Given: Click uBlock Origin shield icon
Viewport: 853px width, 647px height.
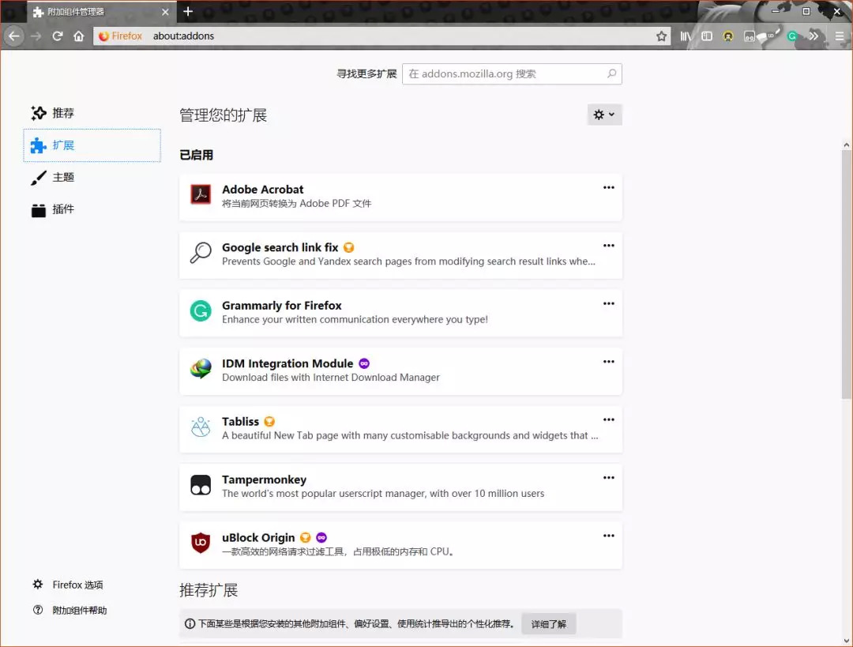Looking at the screenshot, I should tap(200, 543).
